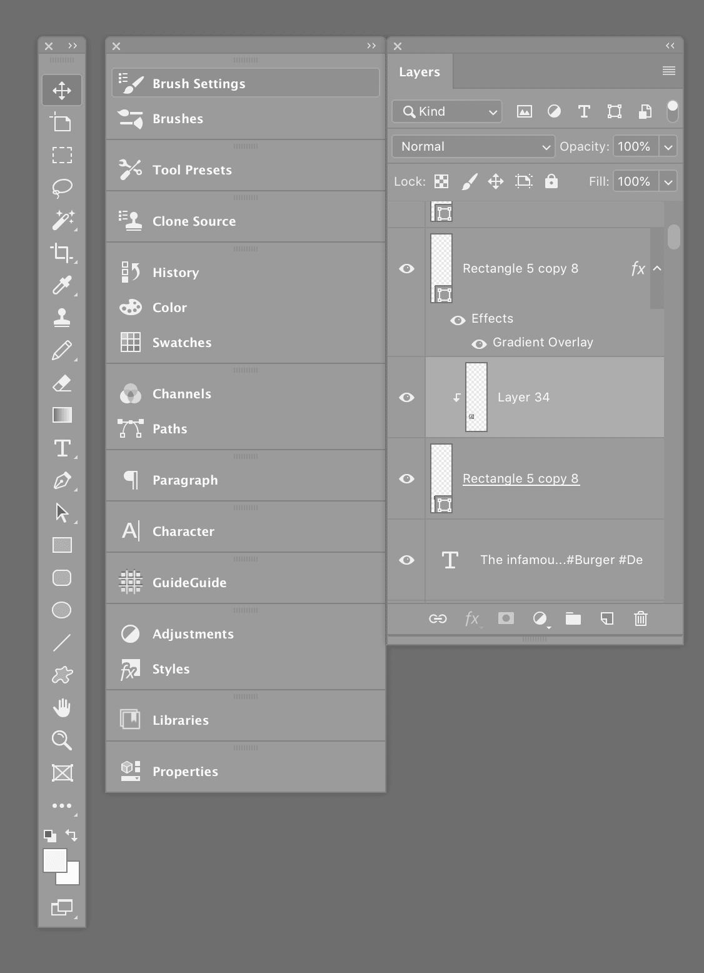Viewport: 704px width, 973px height.
Task: Open the Layers panel tab
Action: pyautogui.click(x=420, y=72)
